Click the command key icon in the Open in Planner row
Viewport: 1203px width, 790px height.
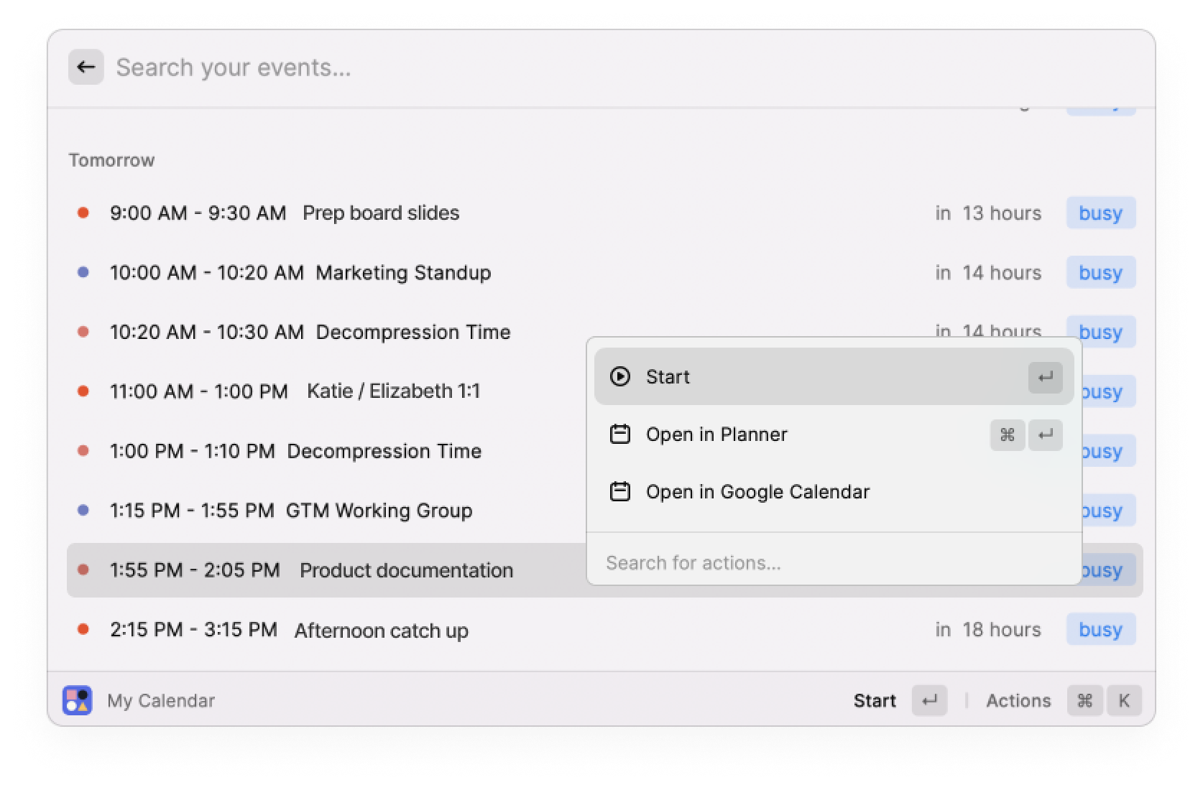click(1008, 434)
